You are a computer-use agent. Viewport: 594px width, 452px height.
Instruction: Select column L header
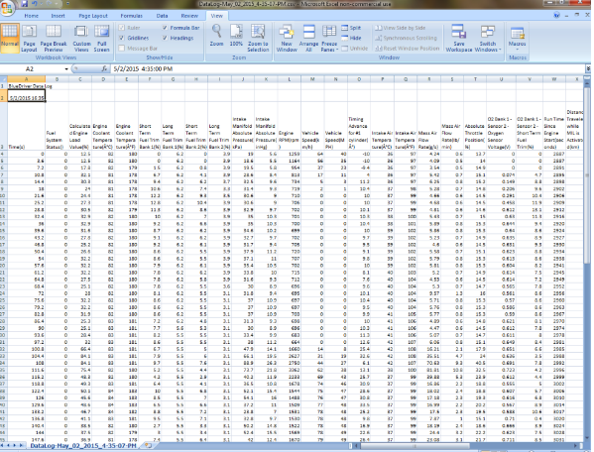(290, 79)
